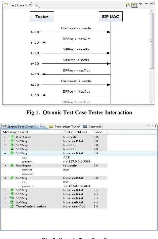Collapse step 6 UserInput row
The image size is (158, 239).
point(5,165)
